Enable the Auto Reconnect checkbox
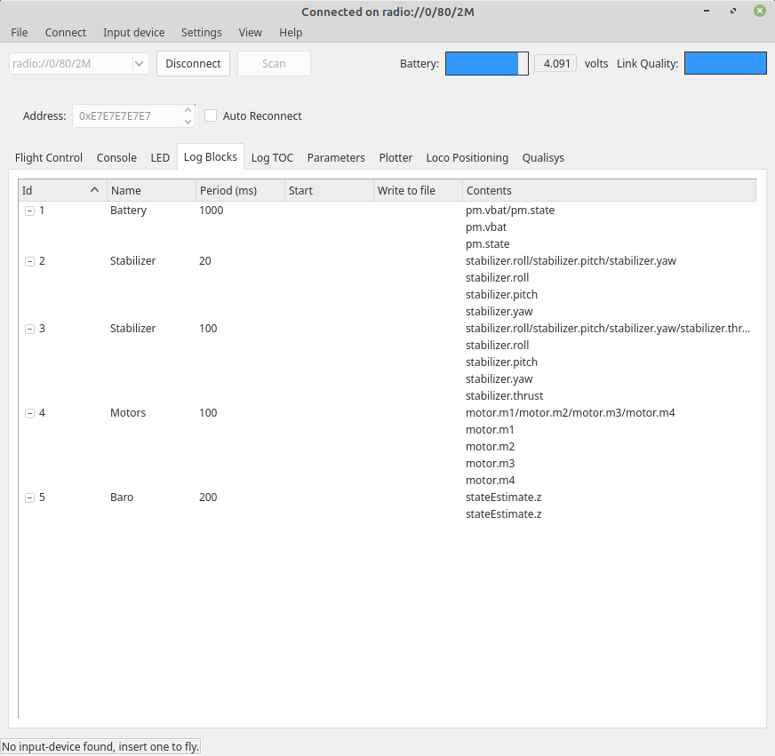Image resolution: width=775 pixels, height=756 pixels. [x=211, y=115]
